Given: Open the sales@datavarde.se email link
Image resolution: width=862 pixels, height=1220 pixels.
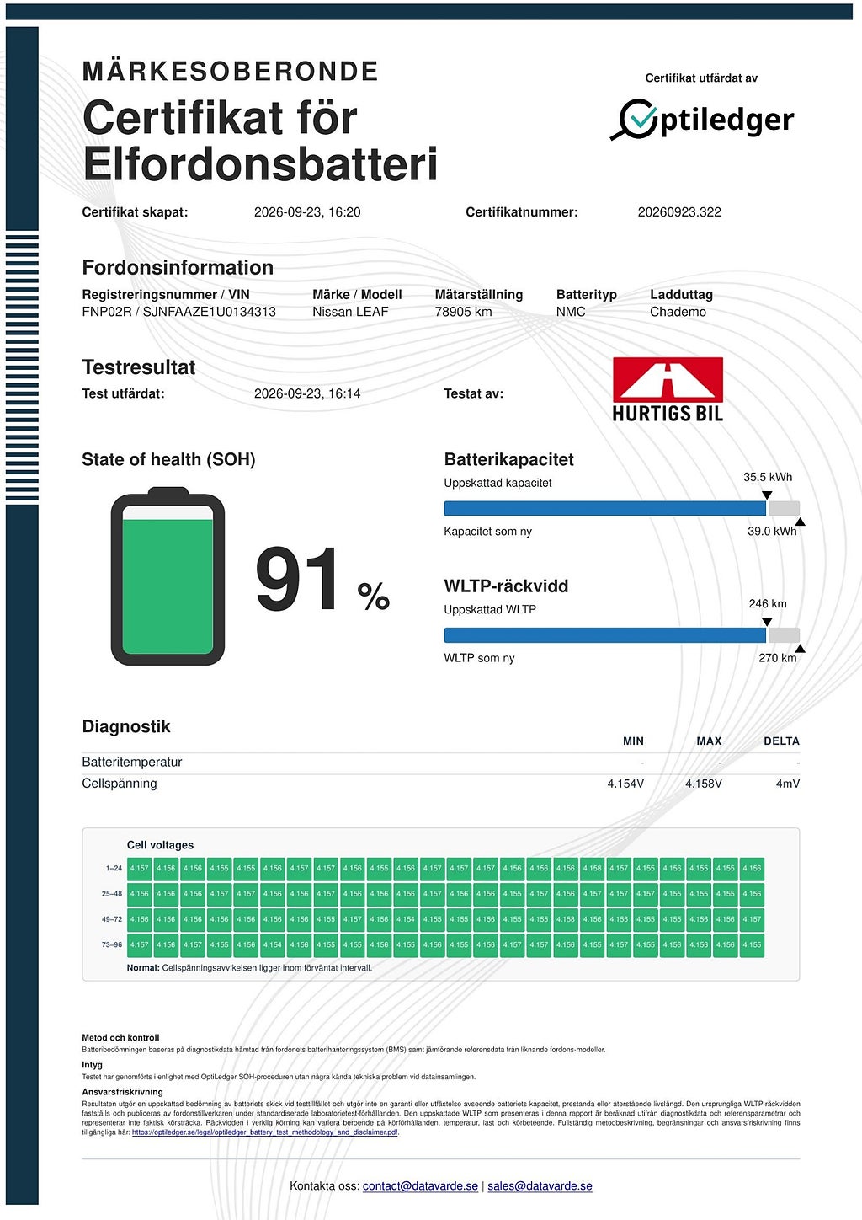Looking at the screenshot, I should pyautogui.click(x=540, y=1185).
